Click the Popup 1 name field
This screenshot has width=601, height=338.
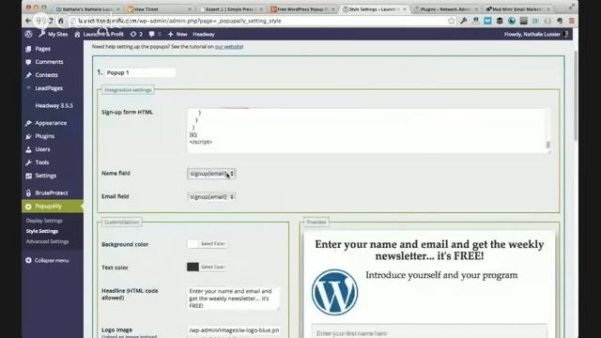140,72
